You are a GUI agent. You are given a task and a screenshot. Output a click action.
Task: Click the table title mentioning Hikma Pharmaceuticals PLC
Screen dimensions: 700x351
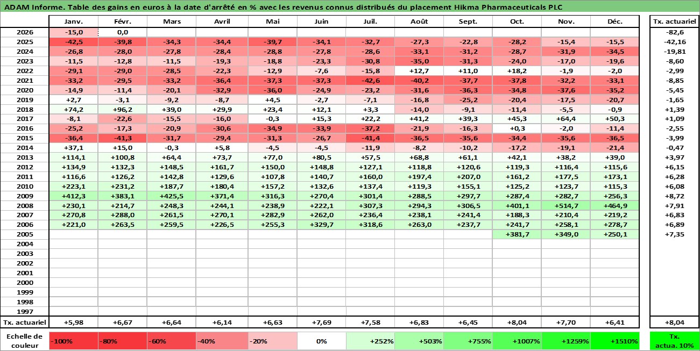[285, 7]
